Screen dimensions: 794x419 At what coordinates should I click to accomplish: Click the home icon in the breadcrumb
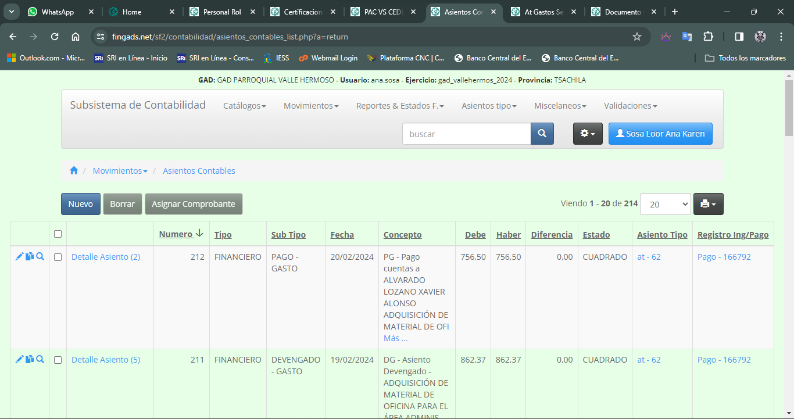tap(74, 171)
